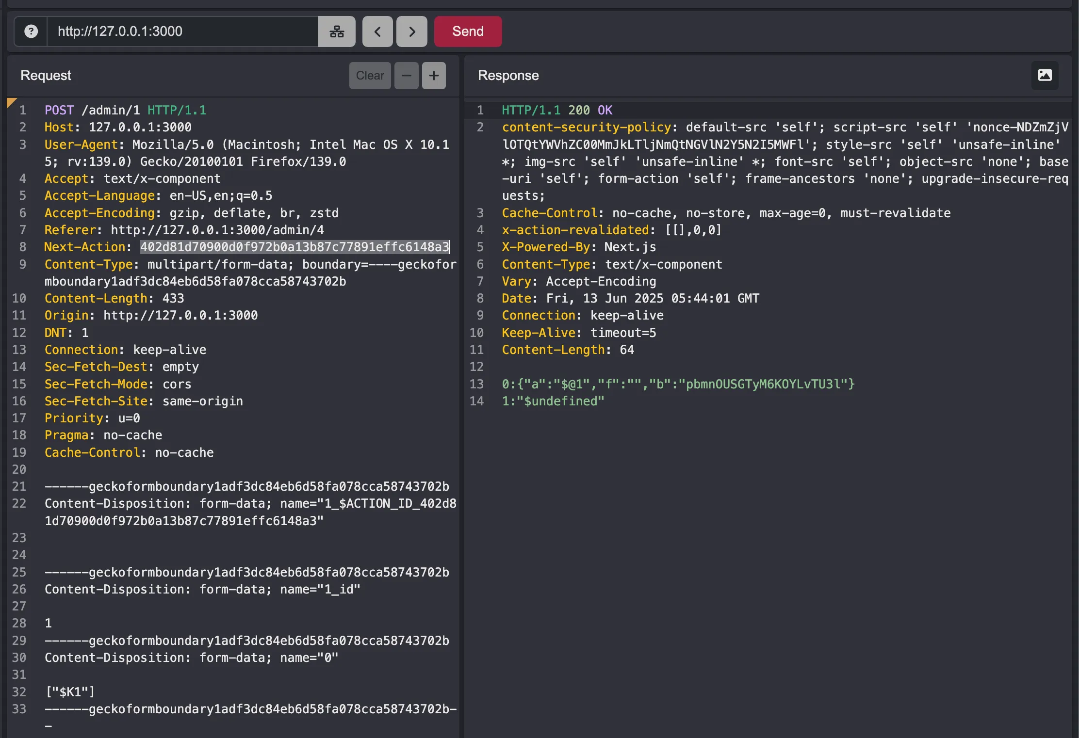
Task: Click the highlighted Next-Action hash value
Action: (x=294, y=247)
